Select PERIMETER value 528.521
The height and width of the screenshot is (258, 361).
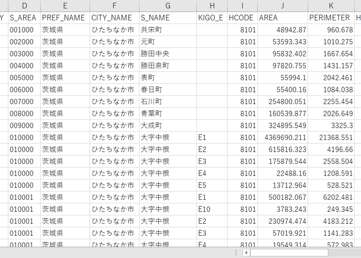331,185
